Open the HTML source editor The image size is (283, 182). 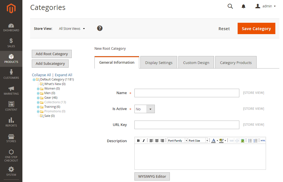263,140
